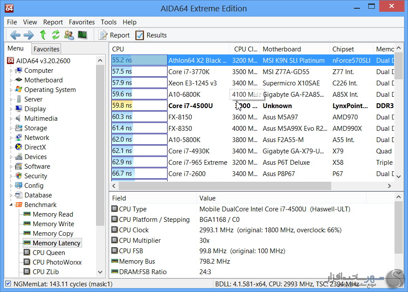Click the green Up arrow toolbar icon
The image size is (408, 292).
(x=43, y=35)
